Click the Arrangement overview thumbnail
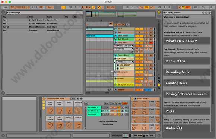Screen dimensions: 216x139 [121, 14]
